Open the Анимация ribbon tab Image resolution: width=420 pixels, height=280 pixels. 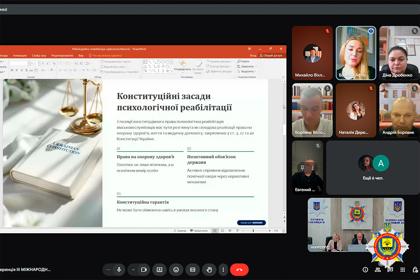click(20, 55)
